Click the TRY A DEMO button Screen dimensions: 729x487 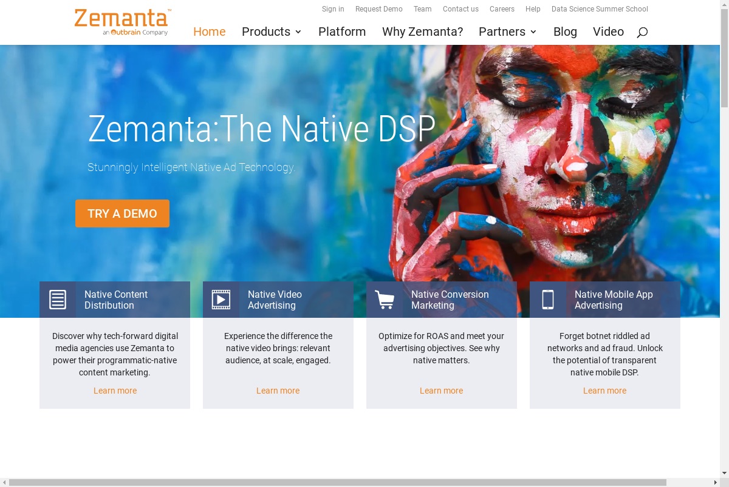tap(122, 213)
